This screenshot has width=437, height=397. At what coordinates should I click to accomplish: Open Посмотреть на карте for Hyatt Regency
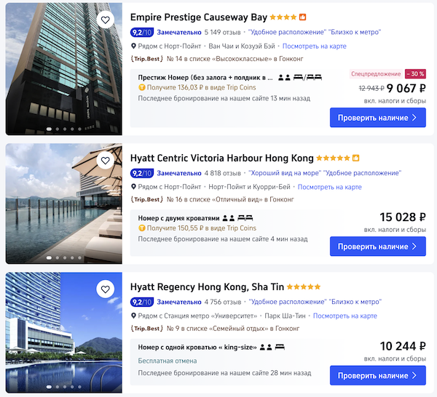pyautogui.click(x=345, y=316)
